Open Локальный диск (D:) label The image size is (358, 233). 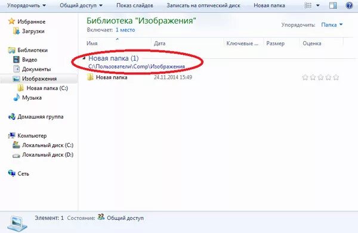click(x=48, y=155)
